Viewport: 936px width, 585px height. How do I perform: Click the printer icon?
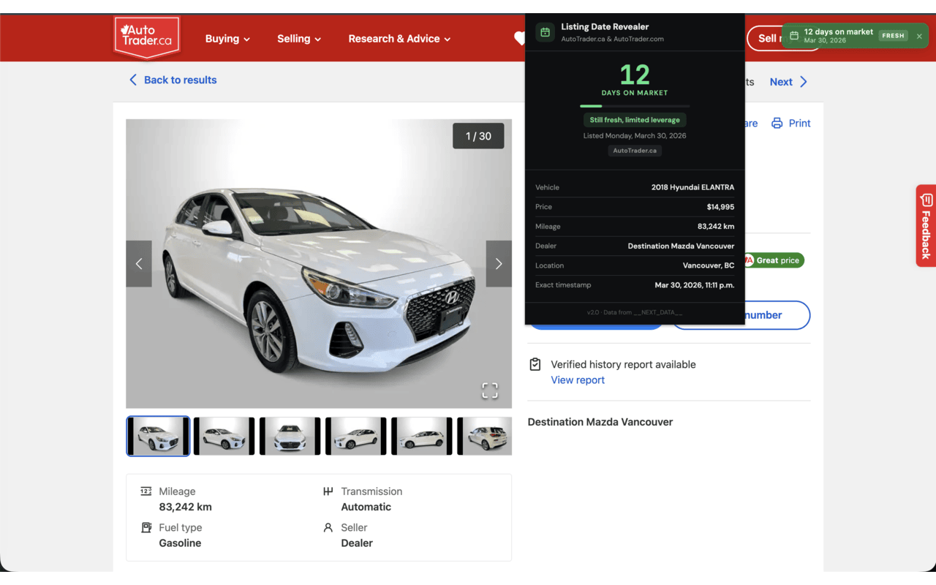[777, 123]
